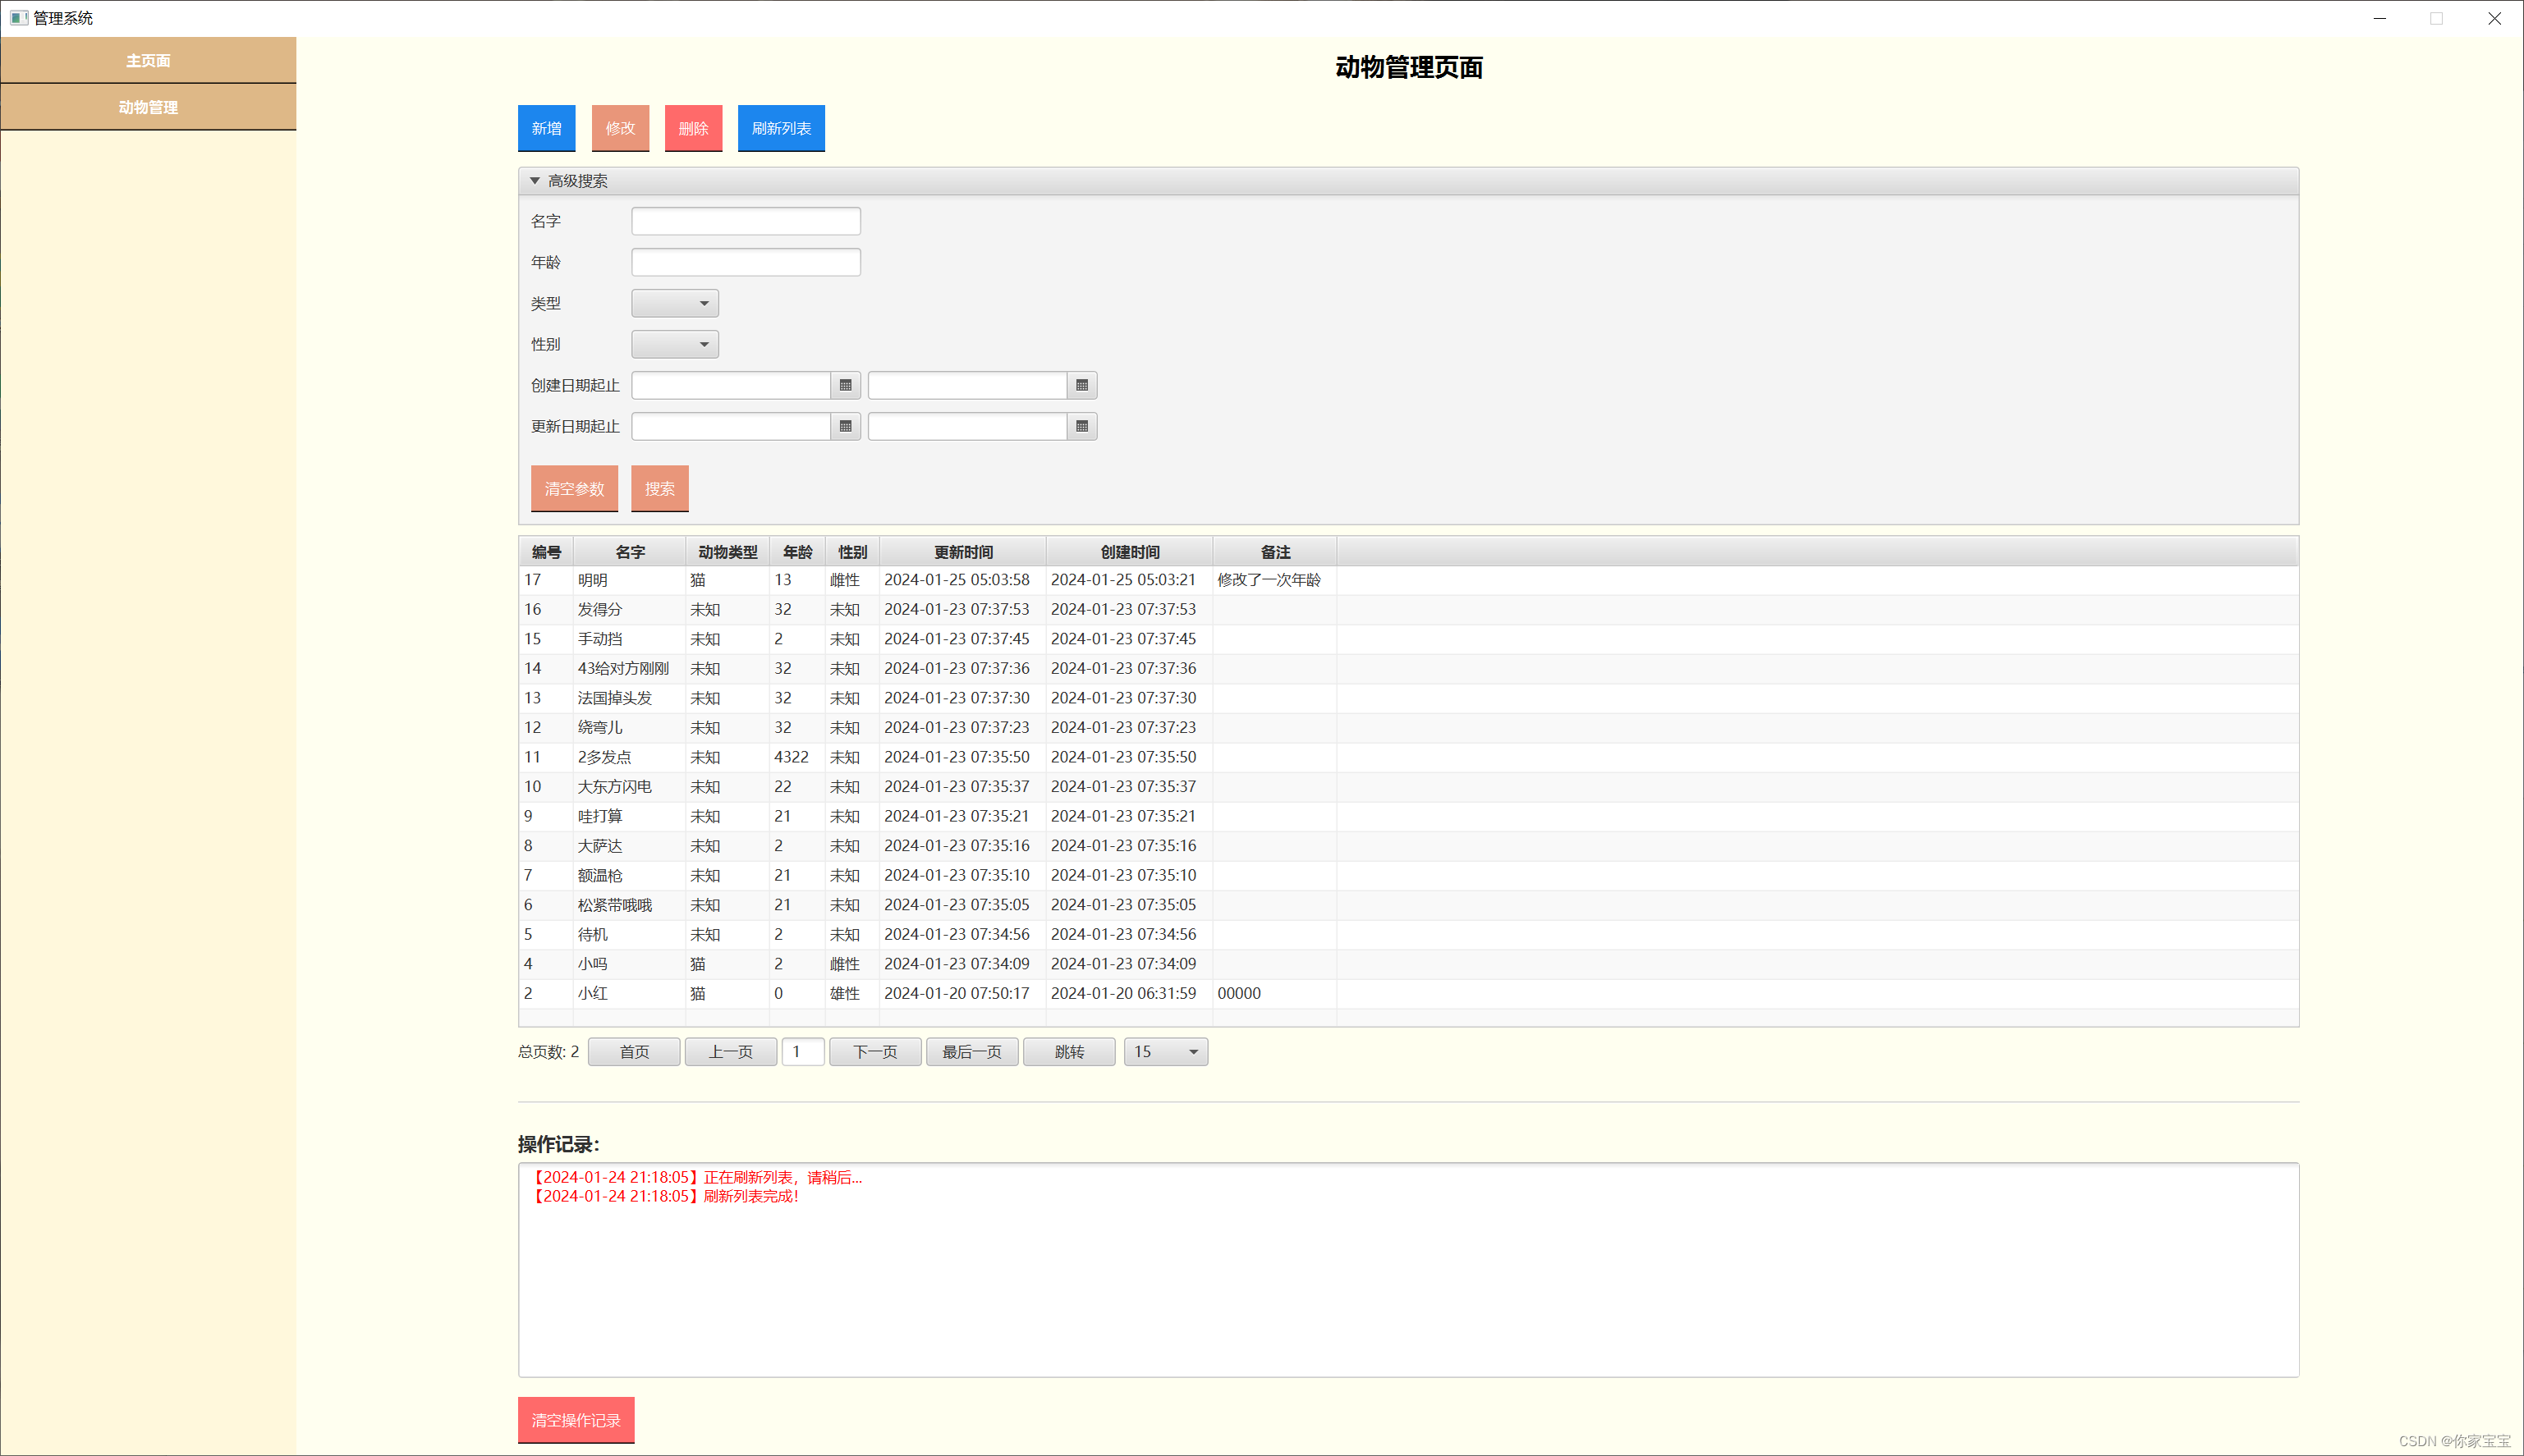Click the 清空操作记录 button
The width and height of the screenshot is (2524, 1456).
click(x=576, y=1420)
